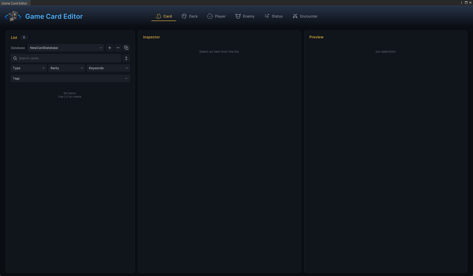Open the window options kebab menu

(x=462, y=3)
